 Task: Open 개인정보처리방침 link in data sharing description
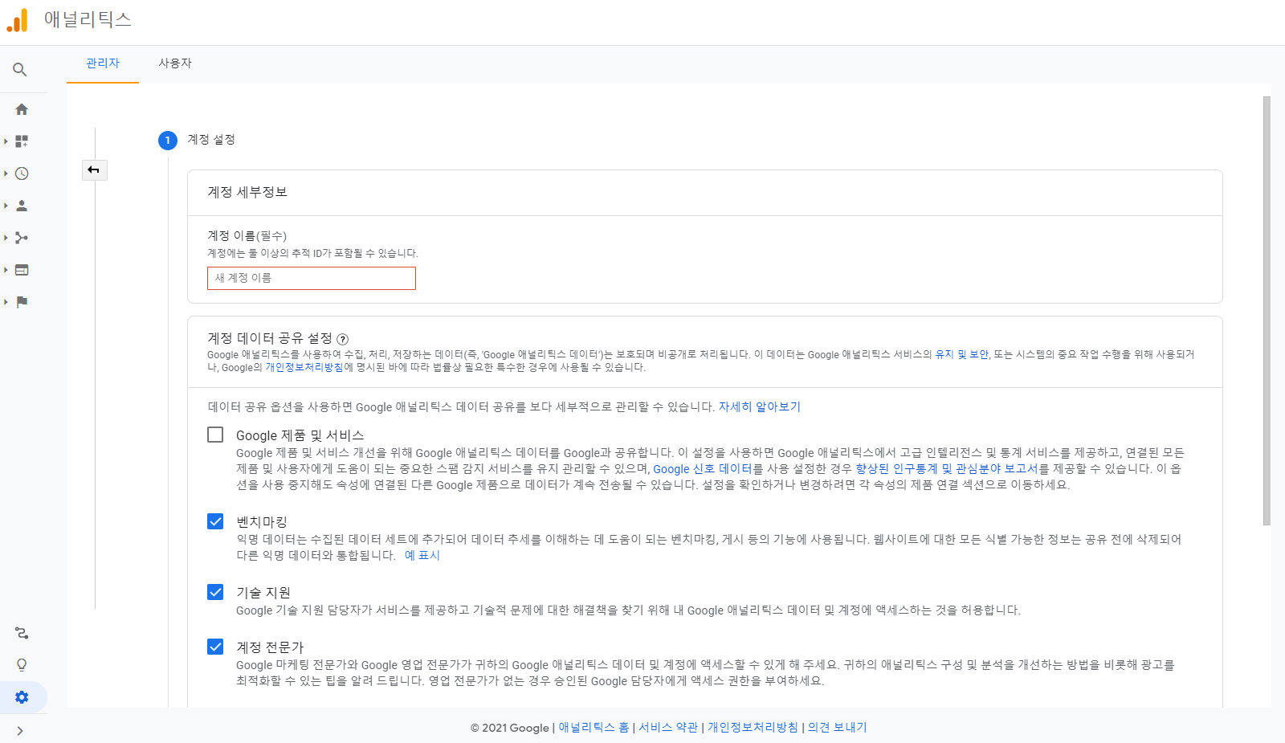[304, 367]
